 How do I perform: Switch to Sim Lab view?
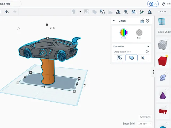(166, 4)
